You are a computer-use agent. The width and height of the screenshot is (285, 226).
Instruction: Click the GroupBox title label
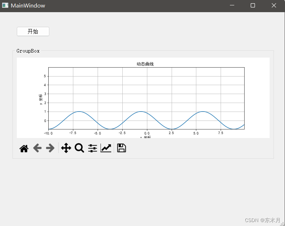(28, 51)
